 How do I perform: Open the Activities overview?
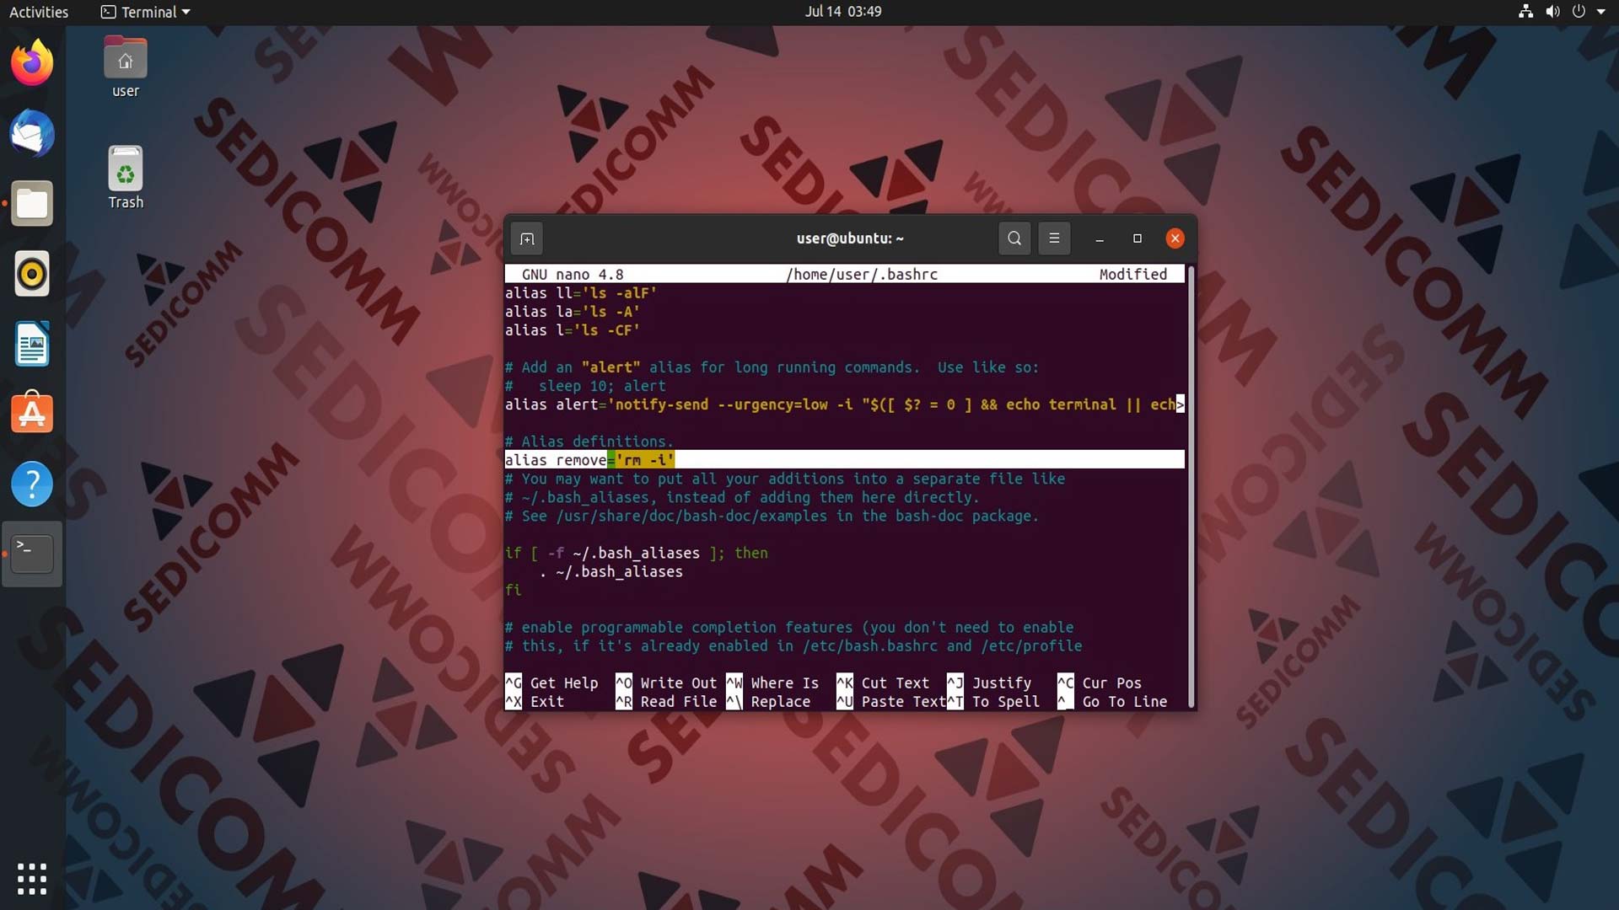pyautogui.click(x=39, y=12)
